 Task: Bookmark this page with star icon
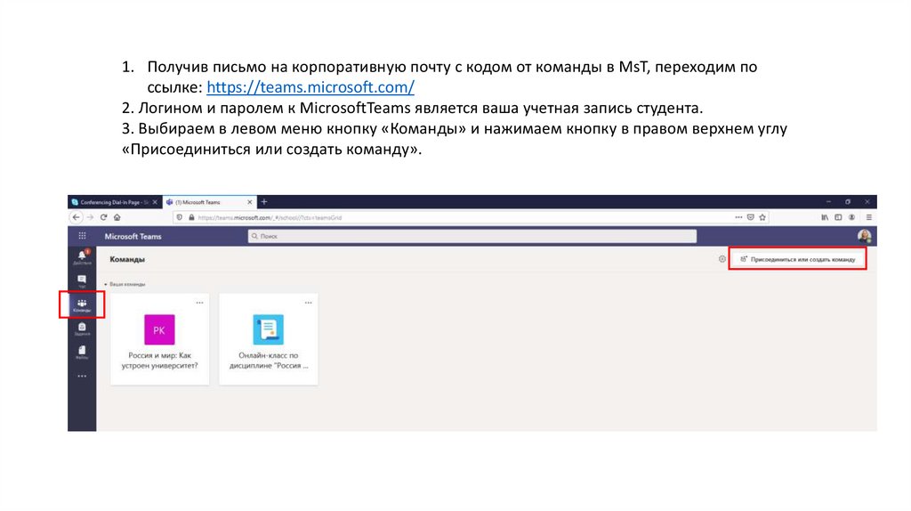coord(762,217)
